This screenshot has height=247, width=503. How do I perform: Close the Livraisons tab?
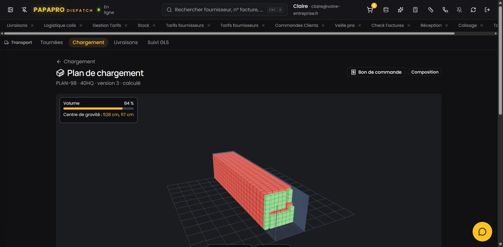32,25
